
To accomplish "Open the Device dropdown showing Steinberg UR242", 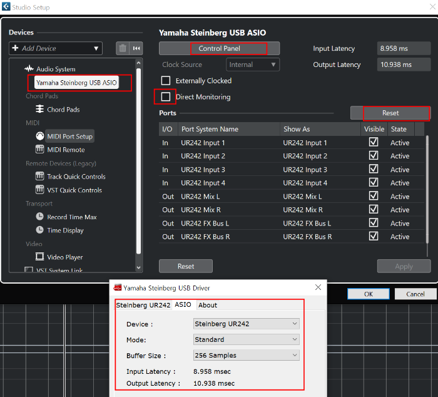I will click(246, 324).
